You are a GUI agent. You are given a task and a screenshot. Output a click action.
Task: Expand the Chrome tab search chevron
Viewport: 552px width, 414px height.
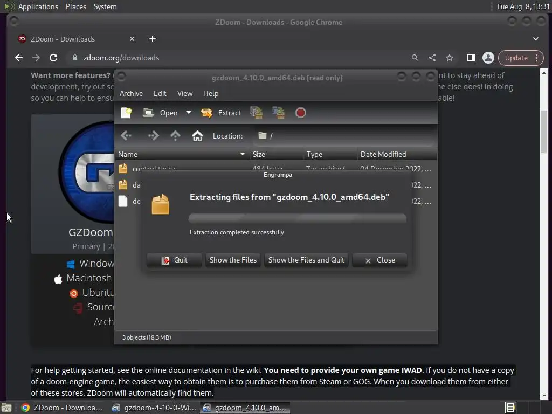536,39
